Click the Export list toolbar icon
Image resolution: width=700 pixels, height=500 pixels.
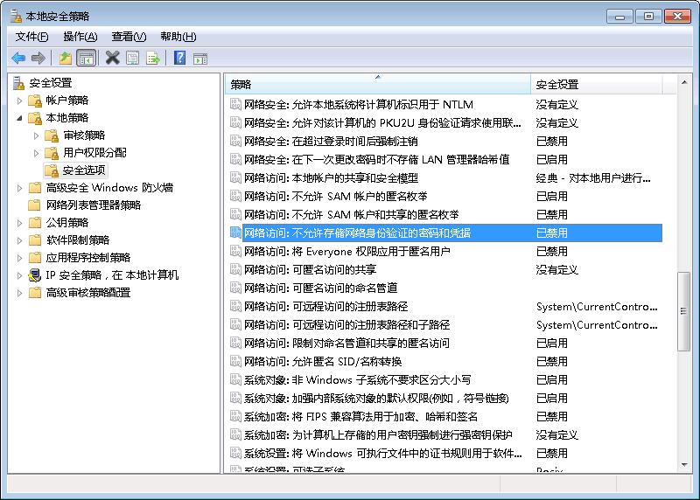tap(153, 59)
